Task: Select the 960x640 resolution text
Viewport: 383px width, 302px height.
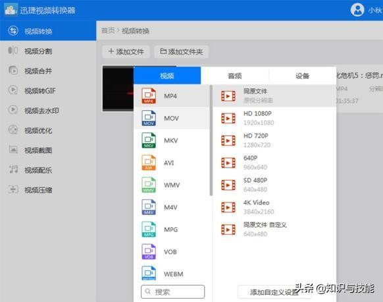Action: click(x=255, y=167)
